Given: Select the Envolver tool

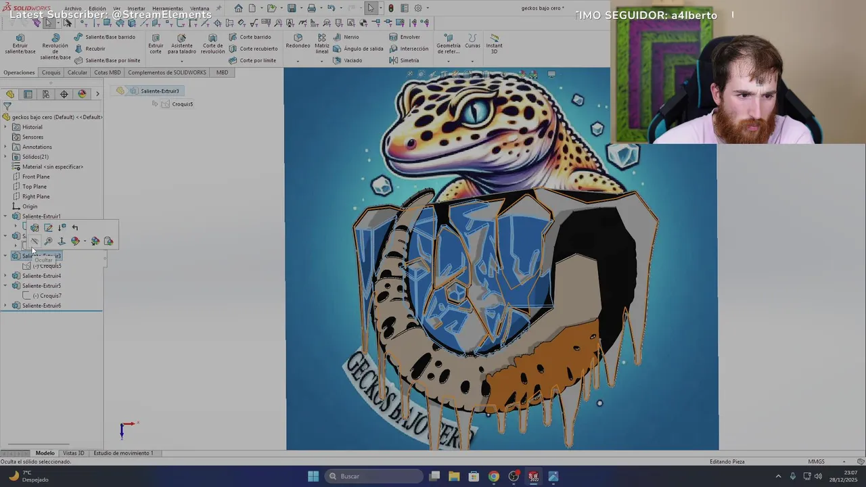Looking at the screenshot, I should (x=405, y=37).
